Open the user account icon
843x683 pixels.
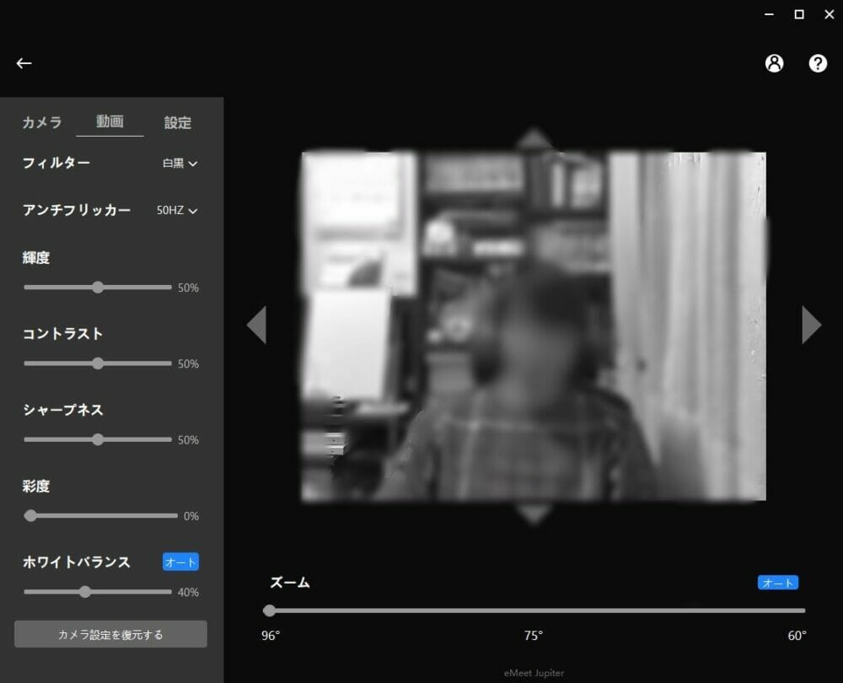pyautogui.click(x=774, y=63)
